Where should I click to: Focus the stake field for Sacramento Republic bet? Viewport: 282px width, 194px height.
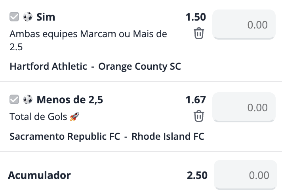(x=244, y=107)
